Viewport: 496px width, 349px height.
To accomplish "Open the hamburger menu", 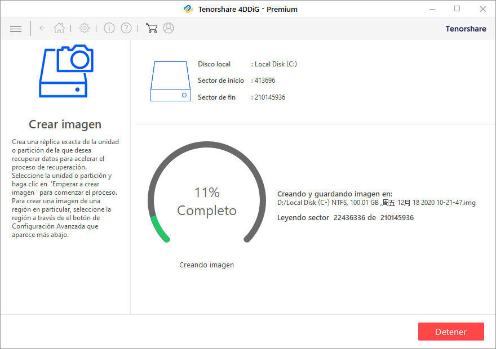I will 16,29.
